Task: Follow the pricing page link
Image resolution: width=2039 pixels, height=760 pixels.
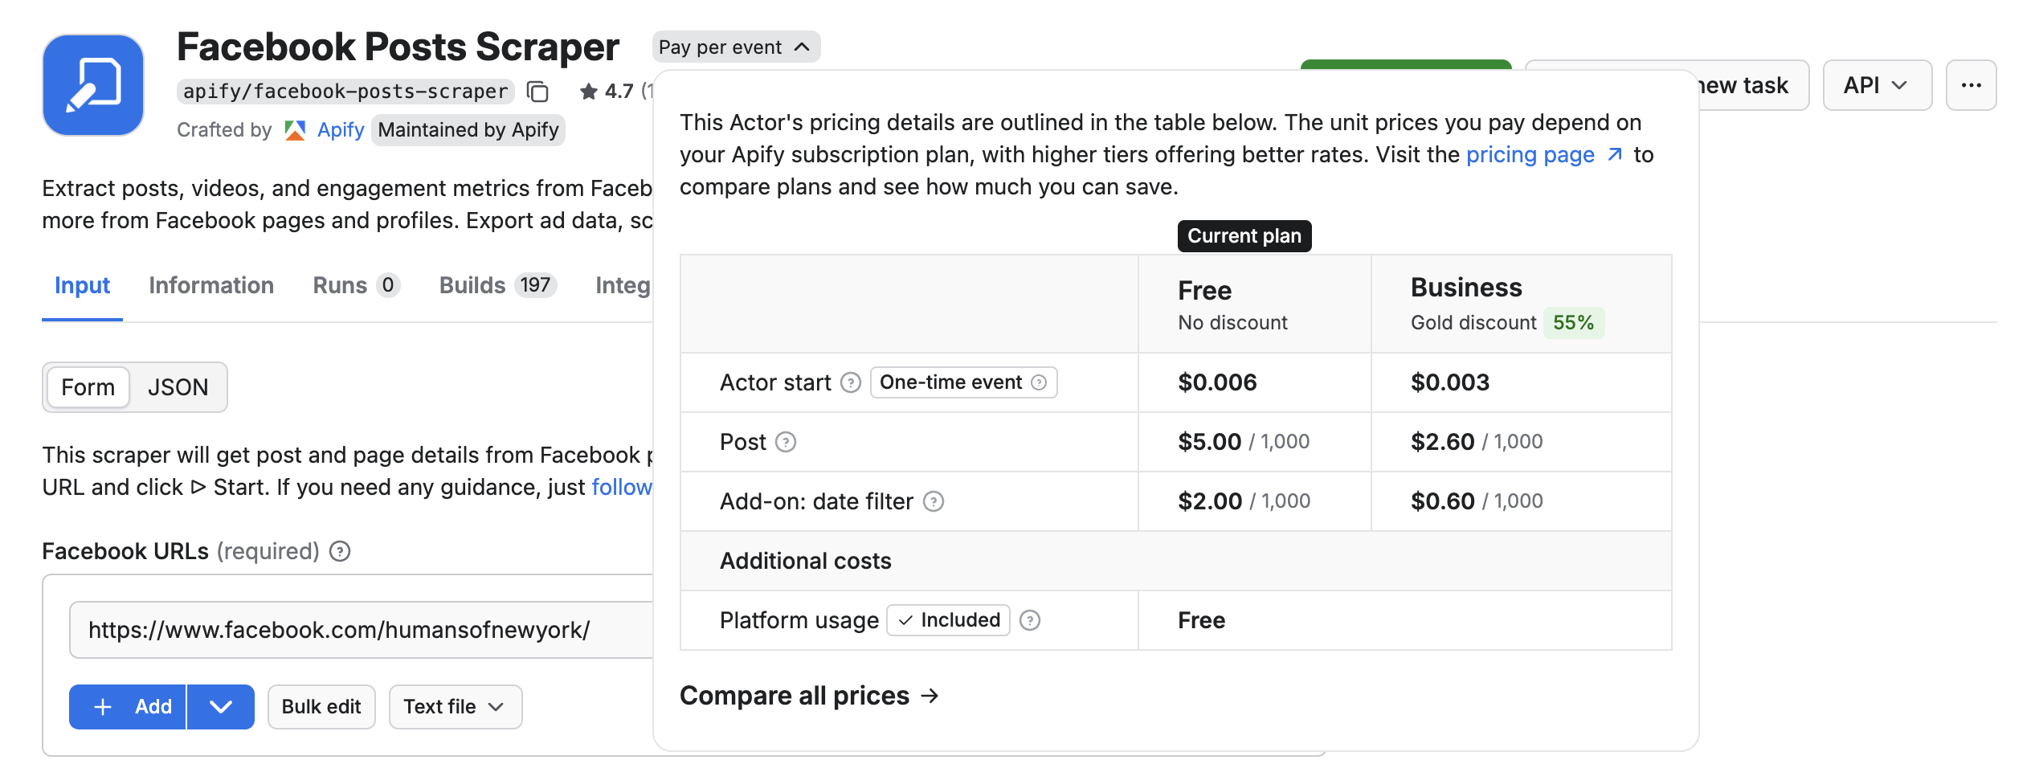Action: tap(1530, 154)
